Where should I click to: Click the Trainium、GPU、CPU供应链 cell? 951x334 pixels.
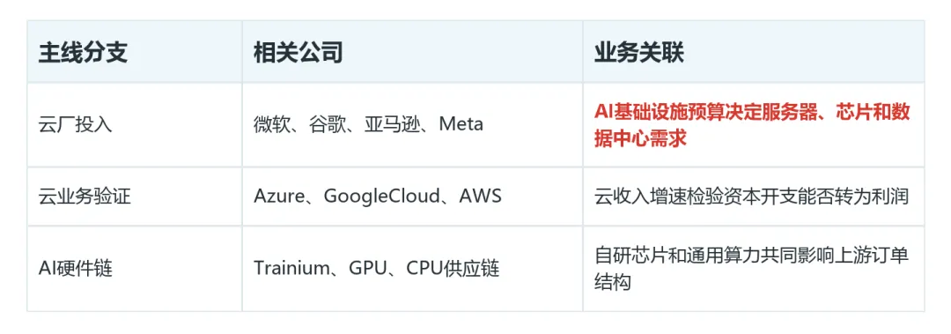pos(412,269)
